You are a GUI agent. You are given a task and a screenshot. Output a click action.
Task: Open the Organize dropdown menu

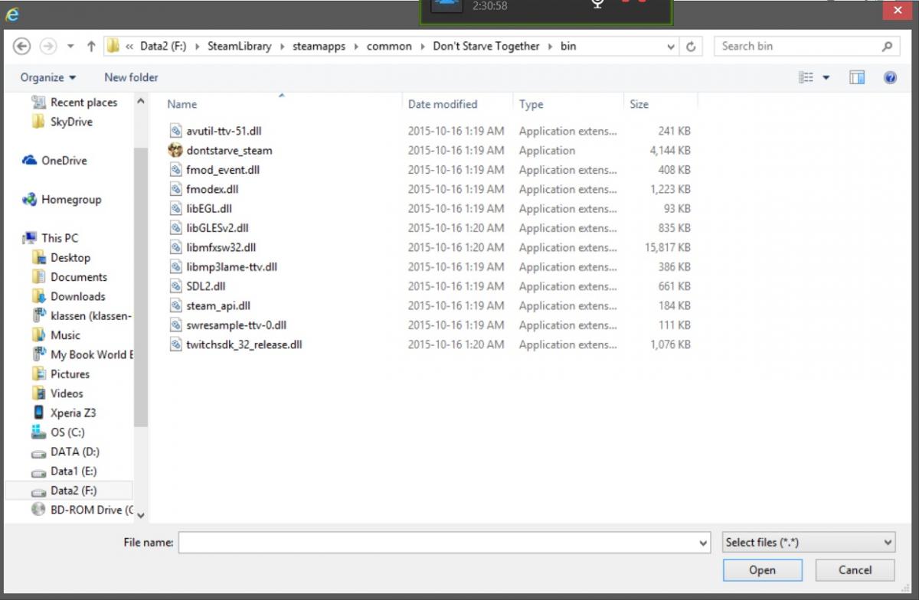click(x=48, y=77)
